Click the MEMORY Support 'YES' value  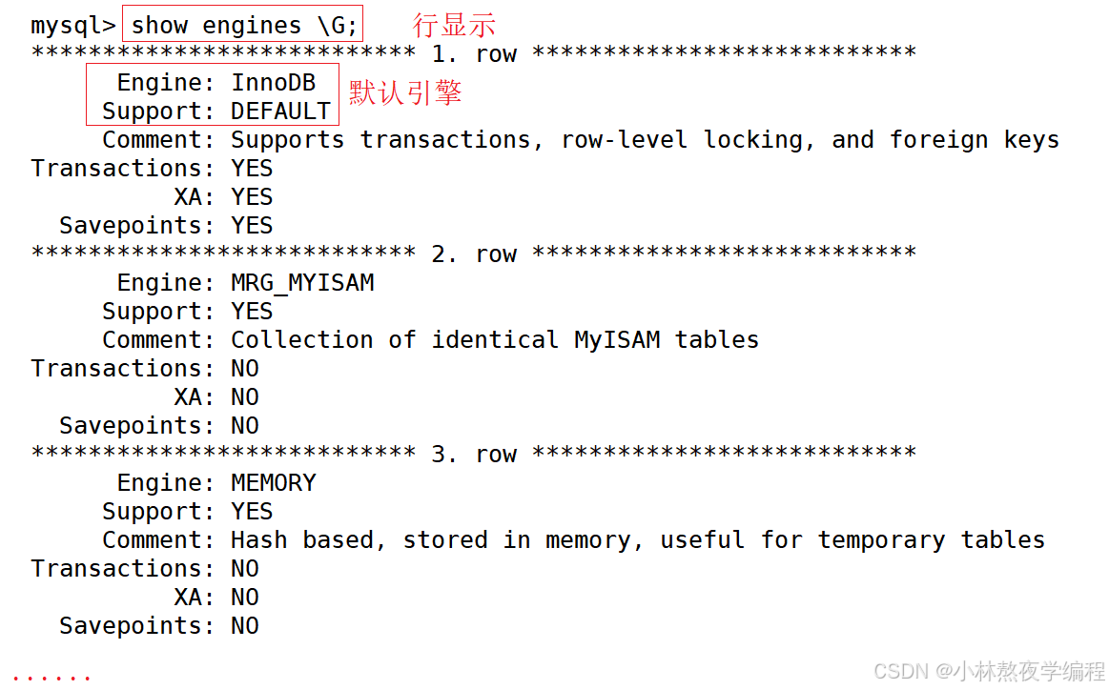(252, 511)
